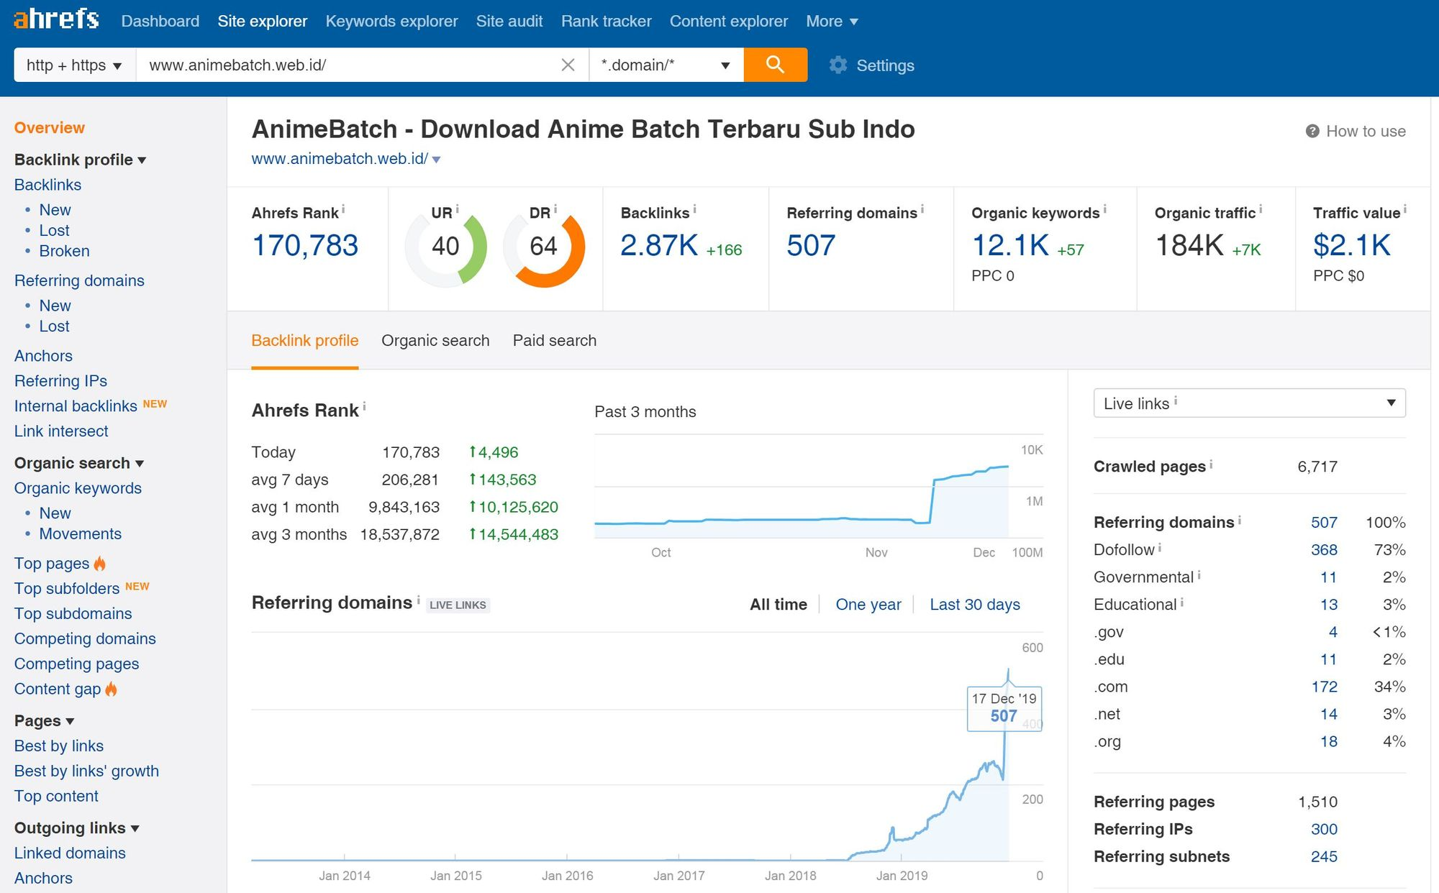The height and width of the screenshot is (893, 1439).
Task: Click the flame icon next to Top pages
Action: tap(100, 563)
